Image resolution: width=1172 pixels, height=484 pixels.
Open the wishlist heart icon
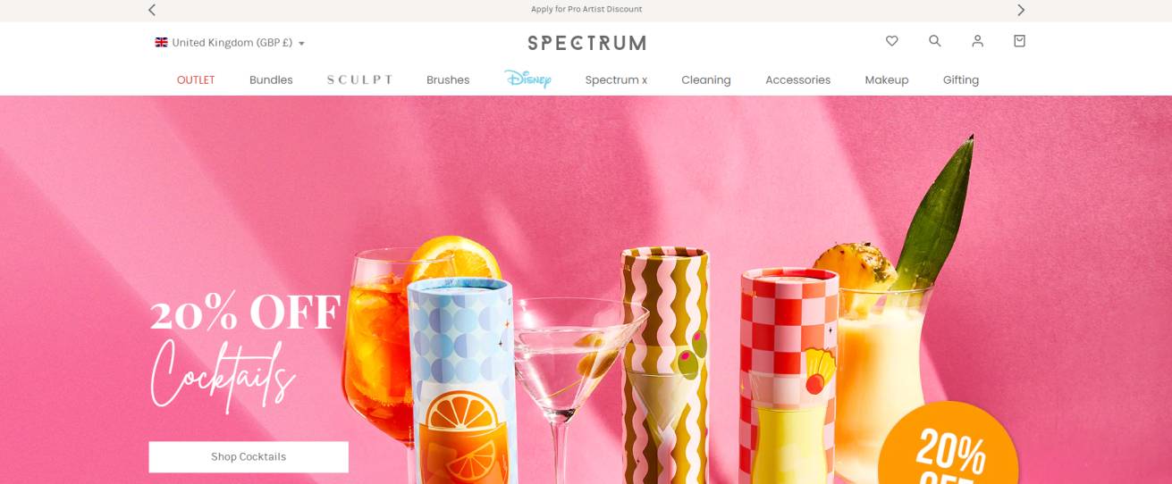(891, 41)
